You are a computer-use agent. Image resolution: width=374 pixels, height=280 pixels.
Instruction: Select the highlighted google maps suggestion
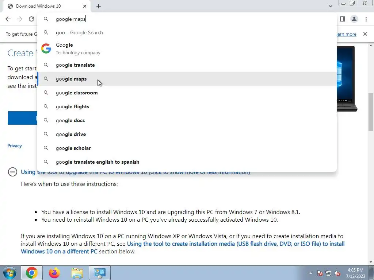coord(187,79)
